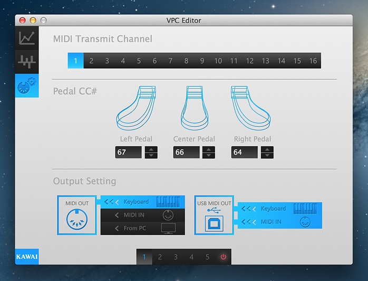Increase the Center Pedal CC number

click(209, 149)
